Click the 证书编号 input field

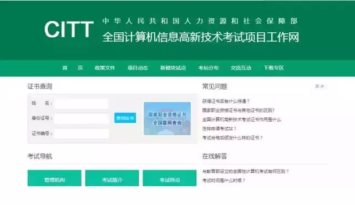(x=82, y=133)
